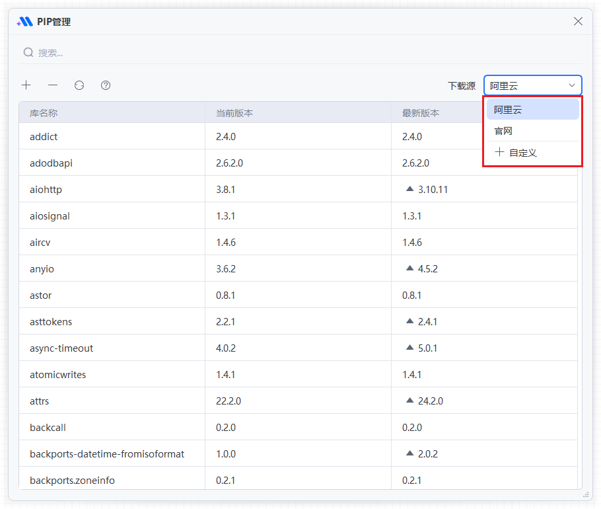Click the upgrade arrow beside asttokens 2.4.1
The width and height of the screenshot is (601, 509).
[409, 321]
